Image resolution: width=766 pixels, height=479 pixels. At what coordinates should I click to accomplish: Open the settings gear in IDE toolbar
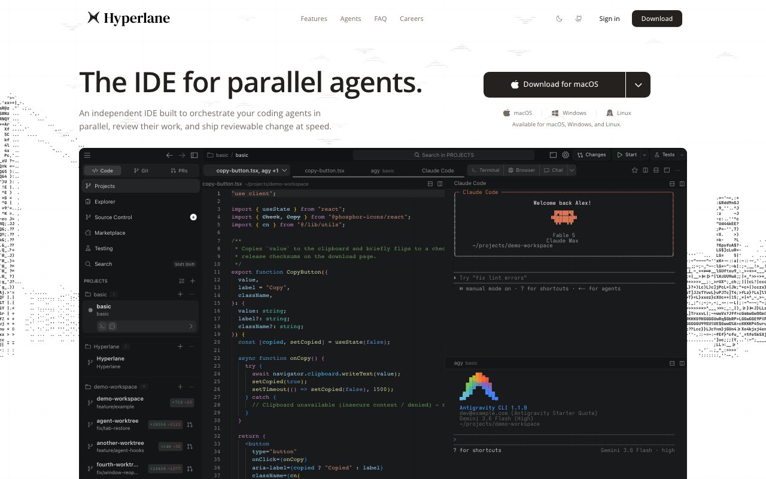point(566,155)
